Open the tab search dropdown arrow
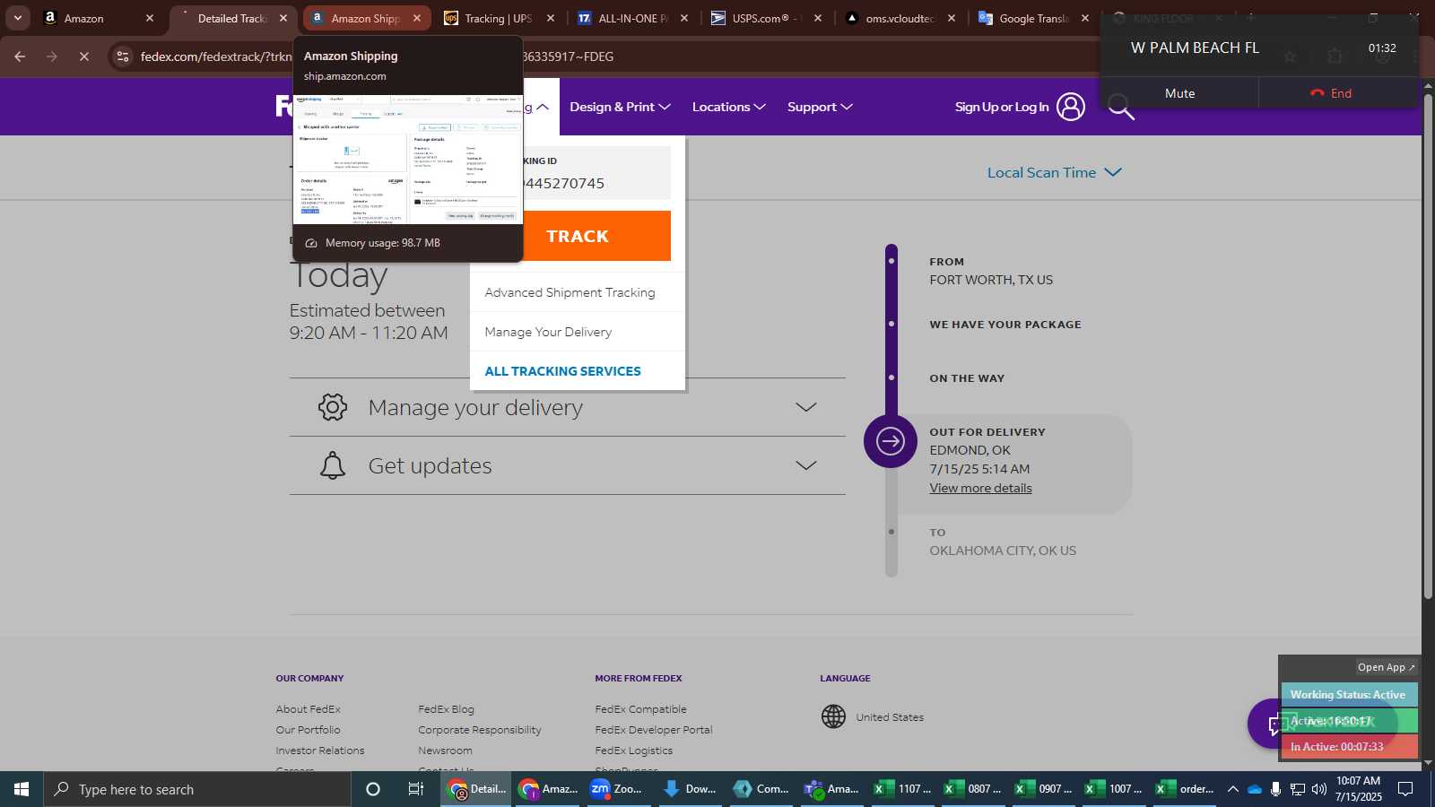Screen dimensions: 1435x807 [17, 18]
